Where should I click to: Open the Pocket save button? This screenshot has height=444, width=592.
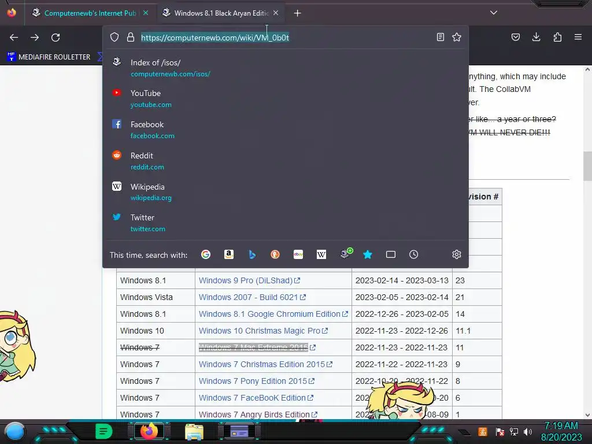click(516, 37)
